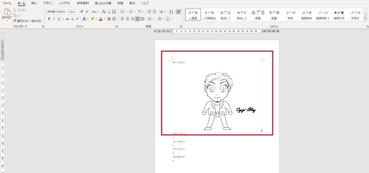The image size is (369, 173).
Task: Click the Decrease Indent icon
Action: pyautogui.click(x=149, y=12)
